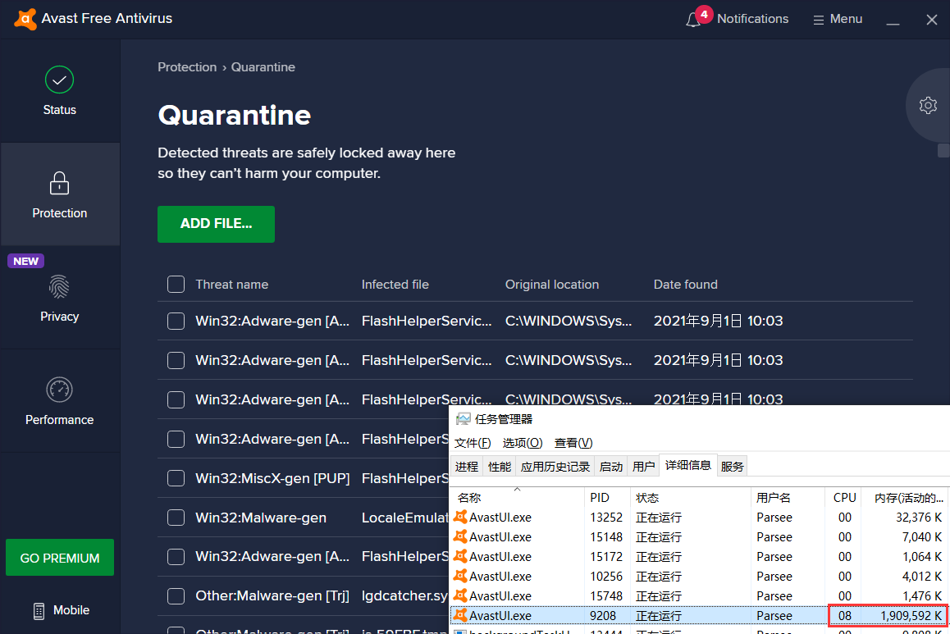Image resolution: width=950 pixels, height=634 pixels.
Task: Click the Avast content scrollbar thumb
Action: point(943,150)
